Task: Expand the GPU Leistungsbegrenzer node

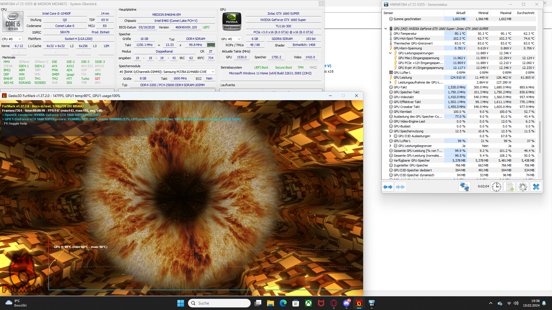Action: click(390, 146)
